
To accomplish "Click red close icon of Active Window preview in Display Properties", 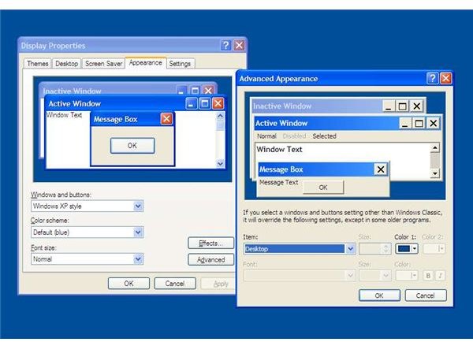I will point(218,103).
